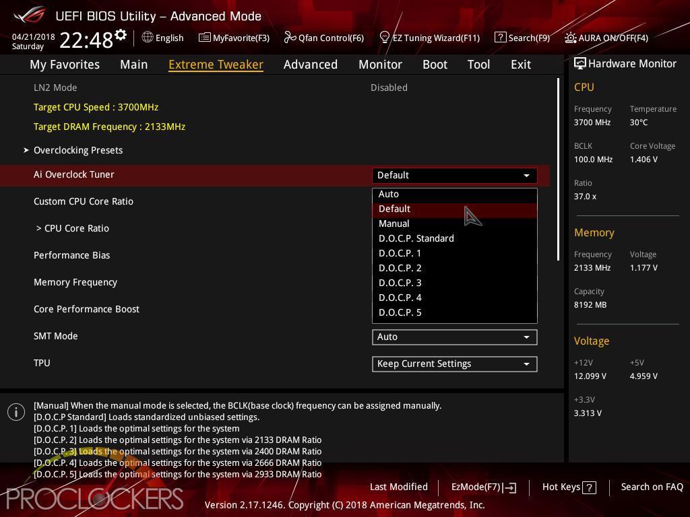Viewport: 690px width, 517px height.
Task: Choose Default in the tuner dropdown list
Action: point(455,209)
